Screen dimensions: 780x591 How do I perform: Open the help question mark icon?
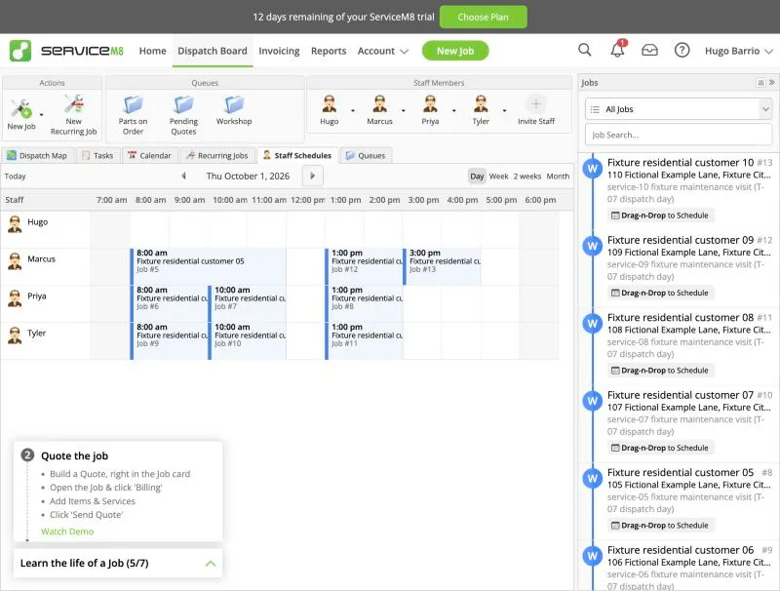pyautogui.click(x=682, y=51)
